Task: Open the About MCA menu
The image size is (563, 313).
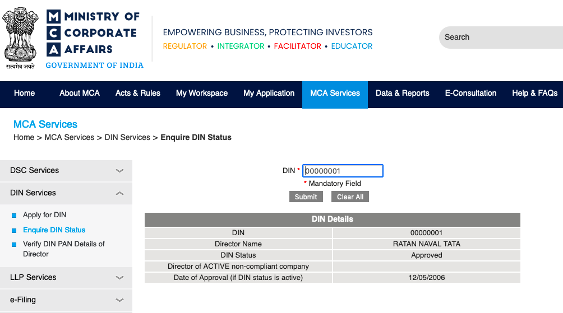Action: click(x=80, y=94)
